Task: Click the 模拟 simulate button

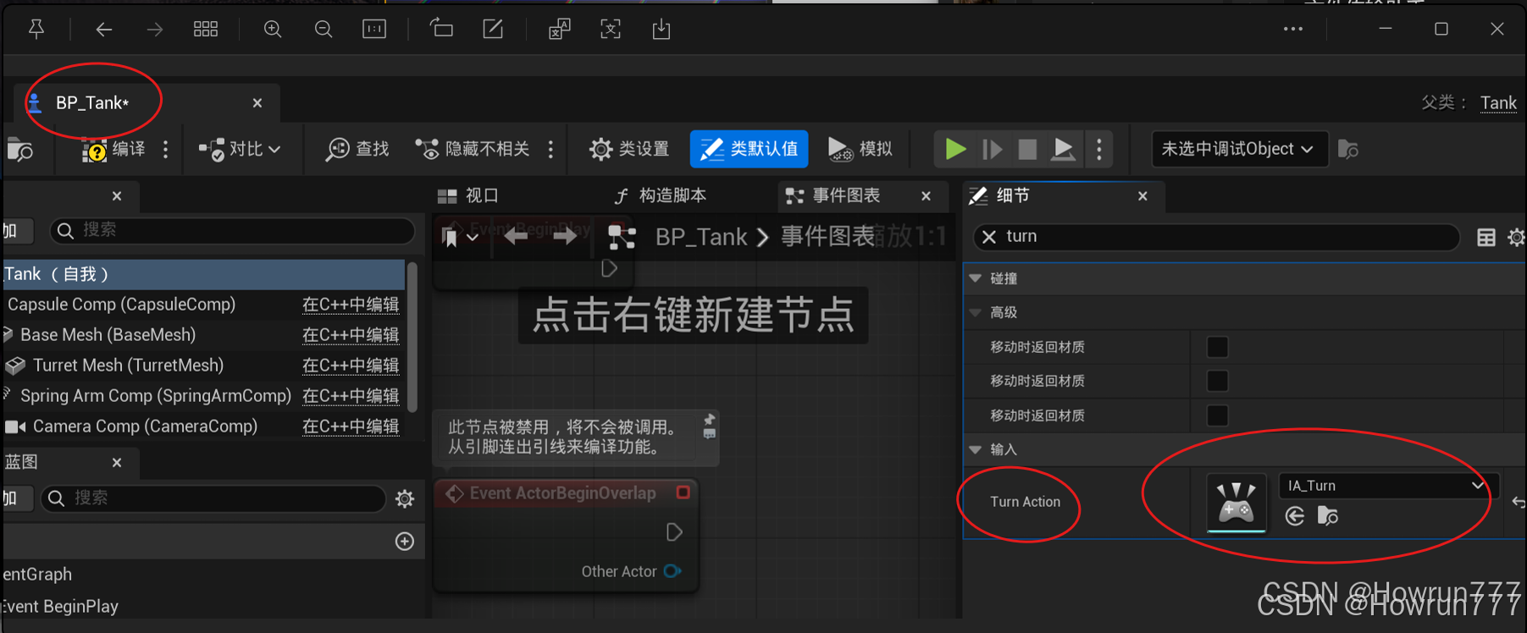Action: (x=860, y=150)
